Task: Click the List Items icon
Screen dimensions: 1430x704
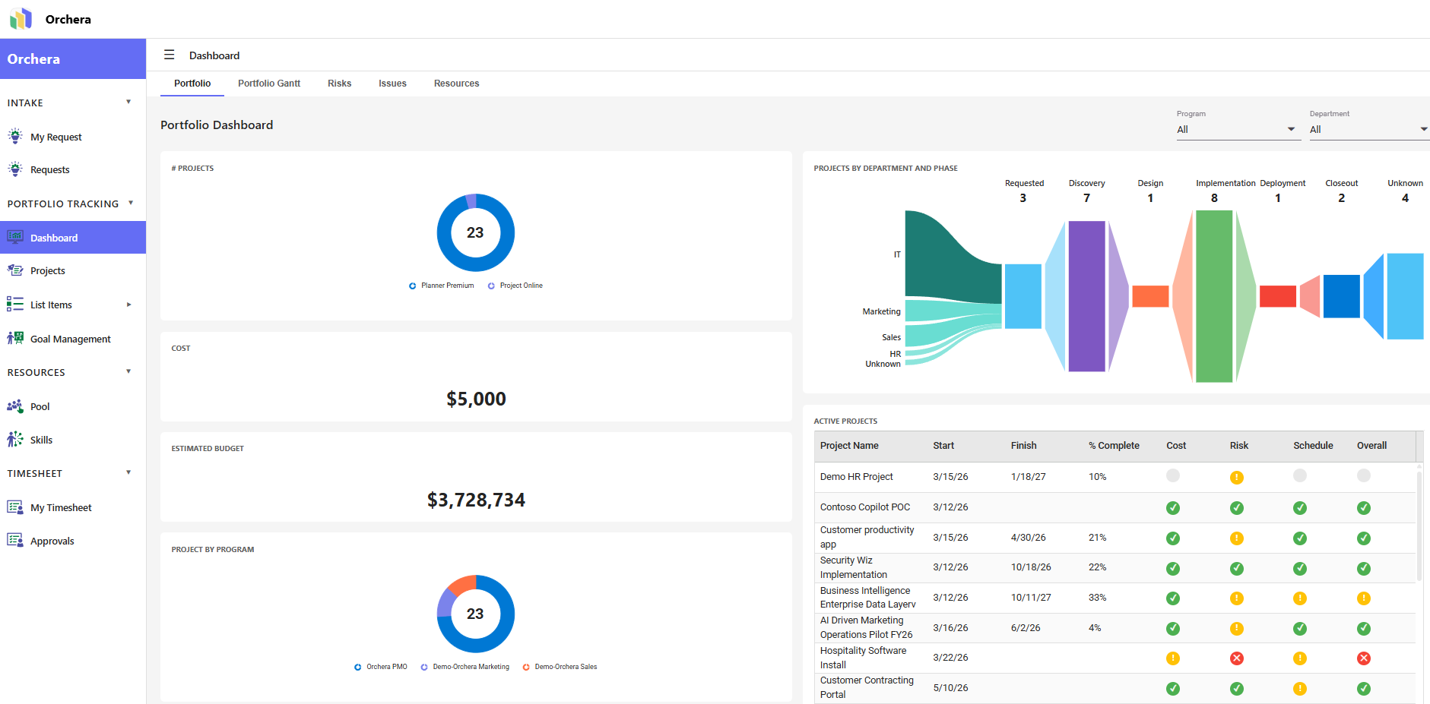Action: (x=15, y=304)
